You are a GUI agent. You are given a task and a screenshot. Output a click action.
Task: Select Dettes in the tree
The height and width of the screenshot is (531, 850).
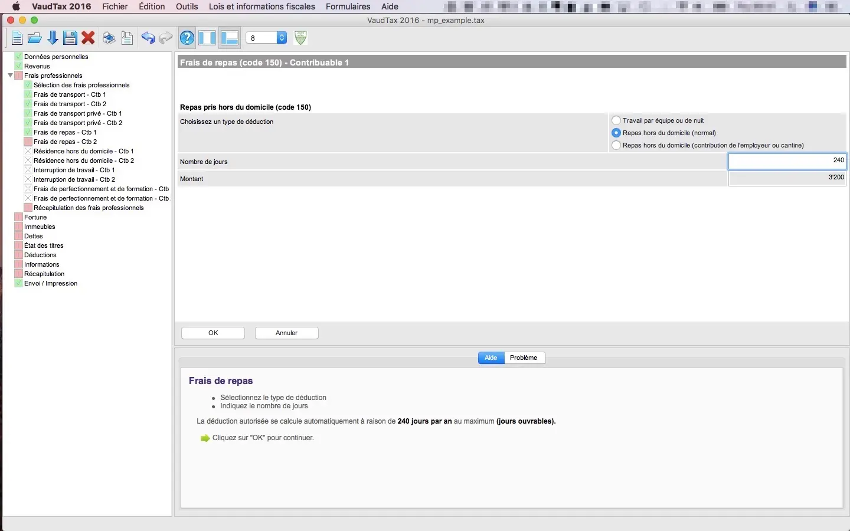[34, 236]
